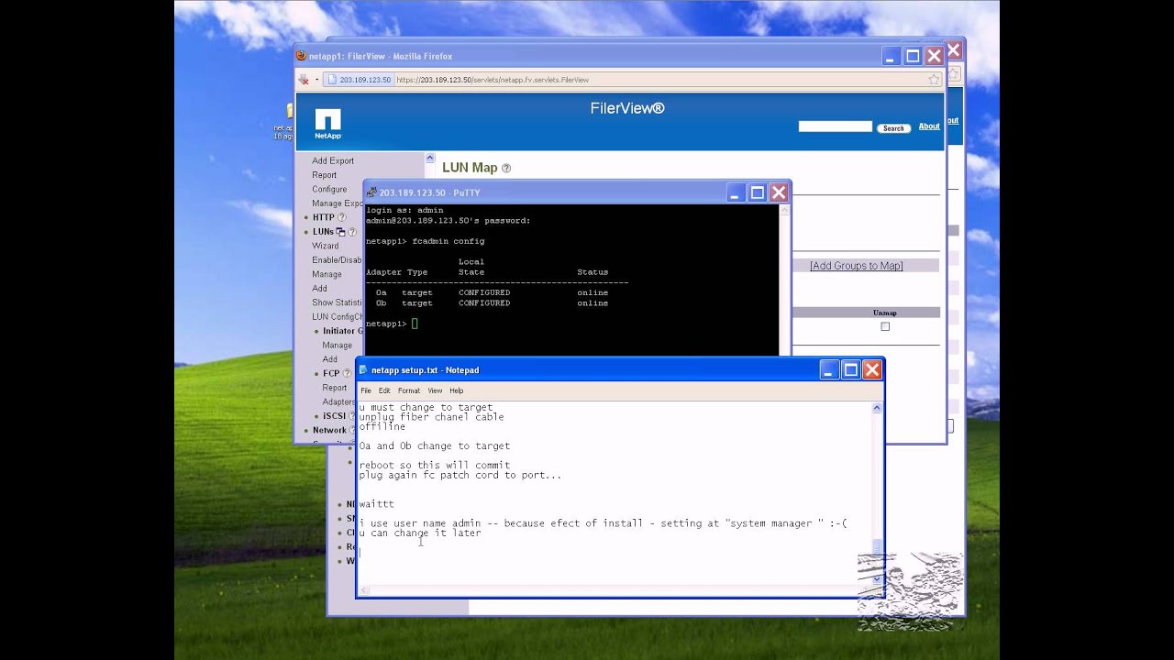Open the File menu in Notepad
The height and width of the screenshot is (660, 1174).
tap(366, 390)
